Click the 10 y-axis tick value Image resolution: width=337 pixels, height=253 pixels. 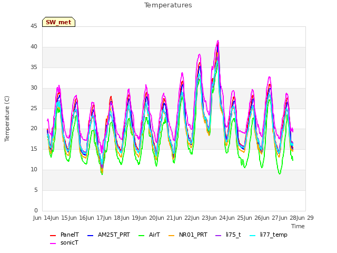pos(34,170)
